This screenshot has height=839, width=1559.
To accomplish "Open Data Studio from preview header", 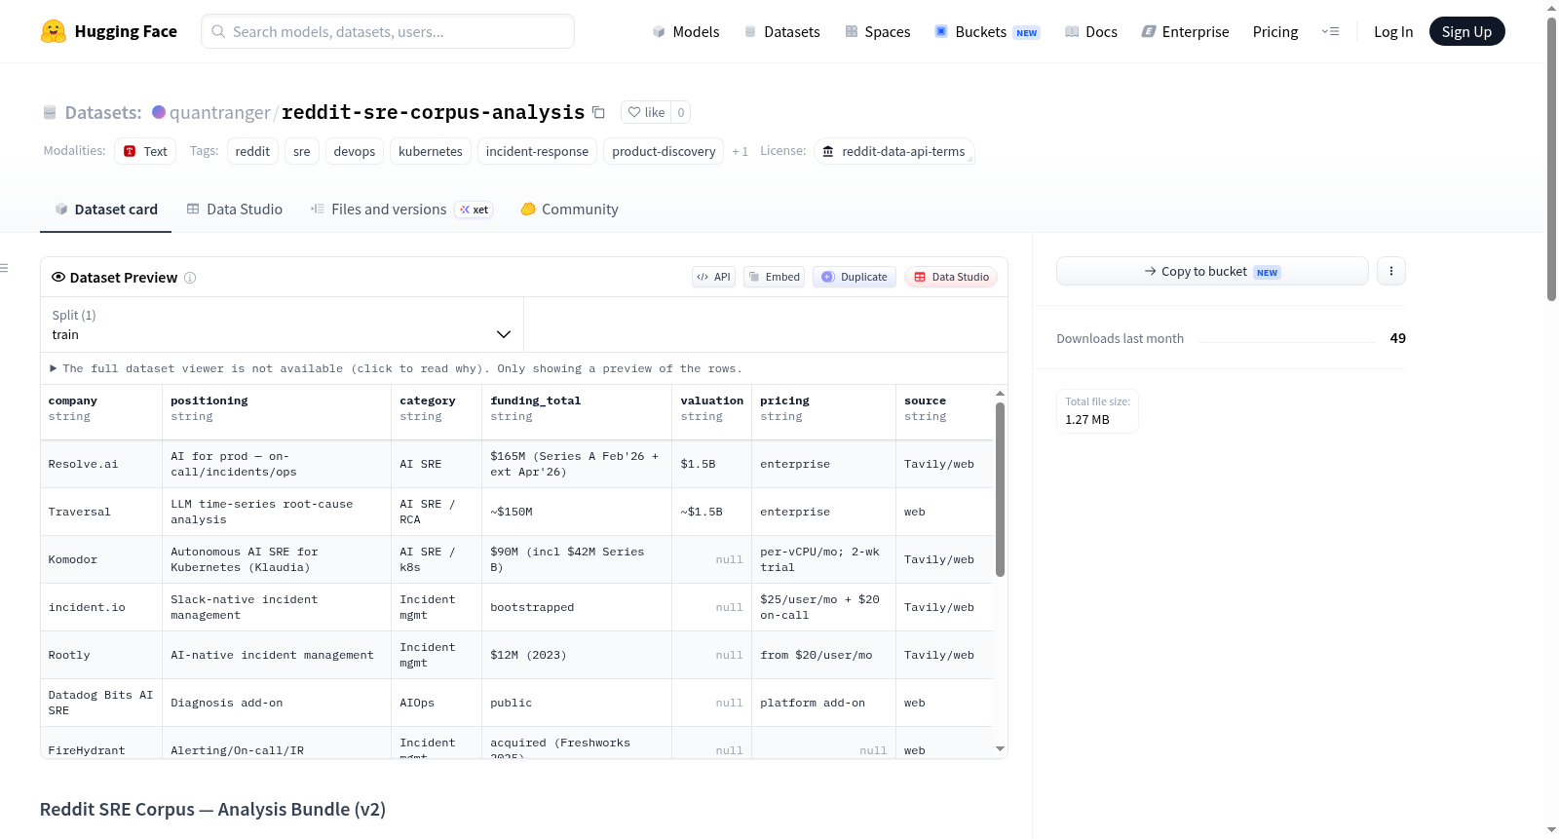I will (x=951, y=277).
